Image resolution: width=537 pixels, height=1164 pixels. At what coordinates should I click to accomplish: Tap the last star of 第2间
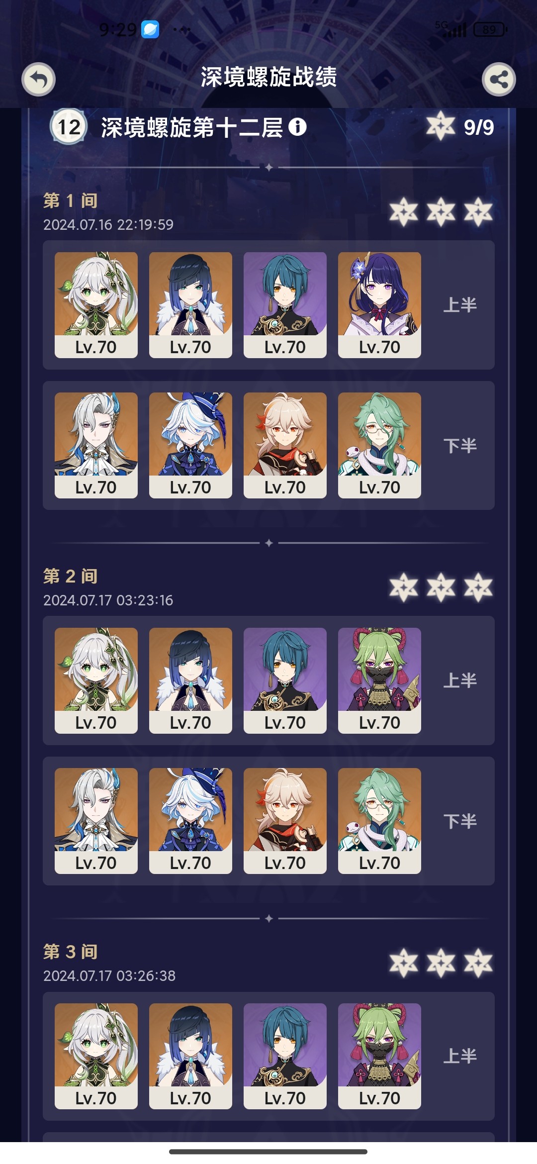(478, 587)
